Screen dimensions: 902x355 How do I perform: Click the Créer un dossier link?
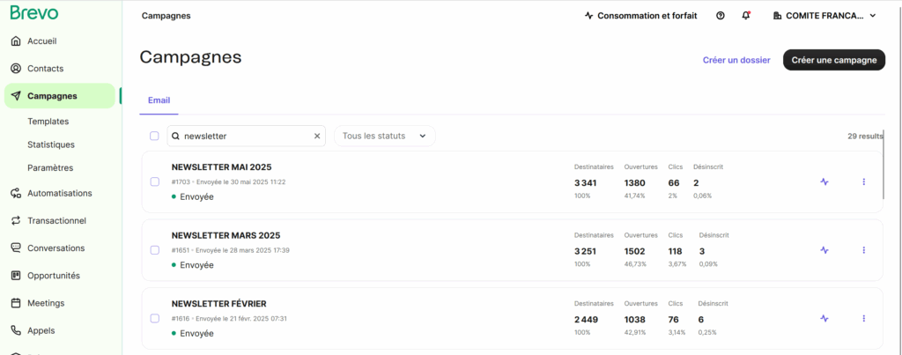(x=736, y=60)
